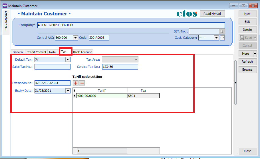Expand the Control A/C dropdown

75,38
